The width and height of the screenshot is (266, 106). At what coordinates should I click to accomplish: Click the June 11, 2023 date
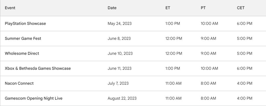coord(119,68)
